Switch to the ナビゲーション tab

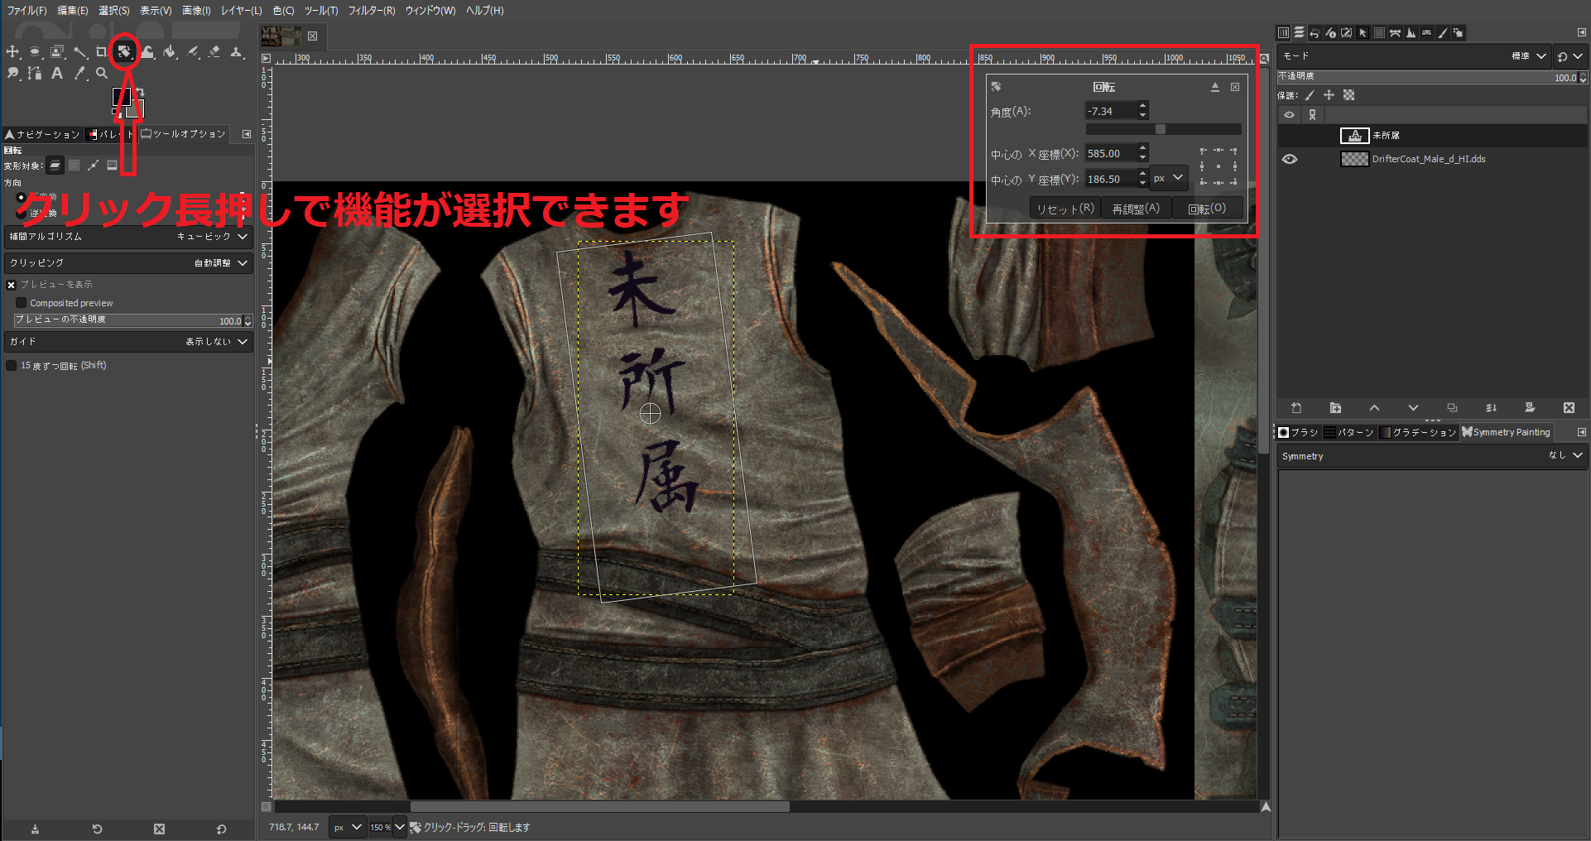42,134
